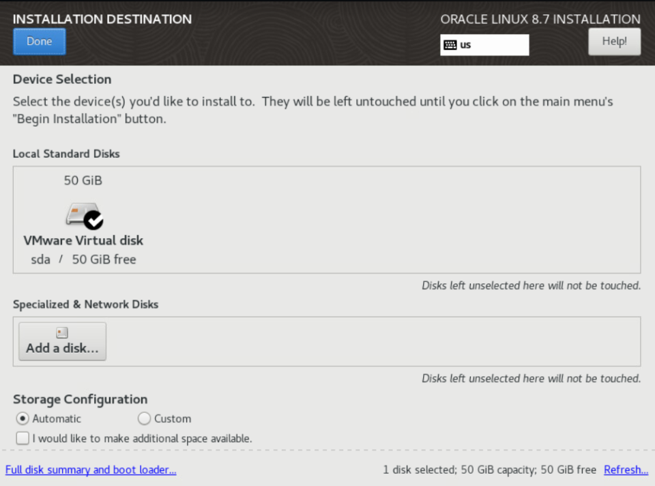The width and height of the screenshot is (655, 486).
Task: Click the small disk icon above Add a disk
Action: click(62, 333)
